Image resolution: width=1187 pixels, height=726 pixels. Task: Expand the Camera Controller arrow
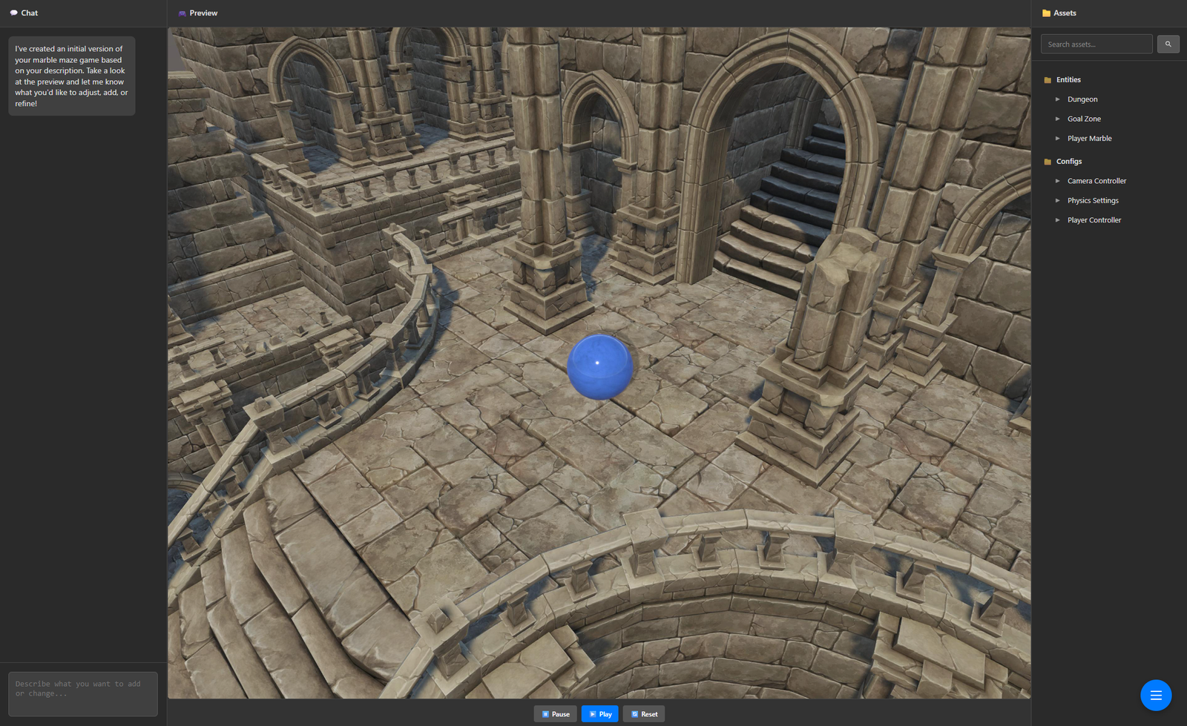(1057, 181)
